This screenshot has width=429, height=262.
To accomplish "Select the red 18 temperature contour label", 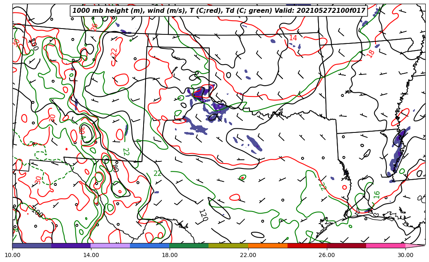I will click(371, 53).
